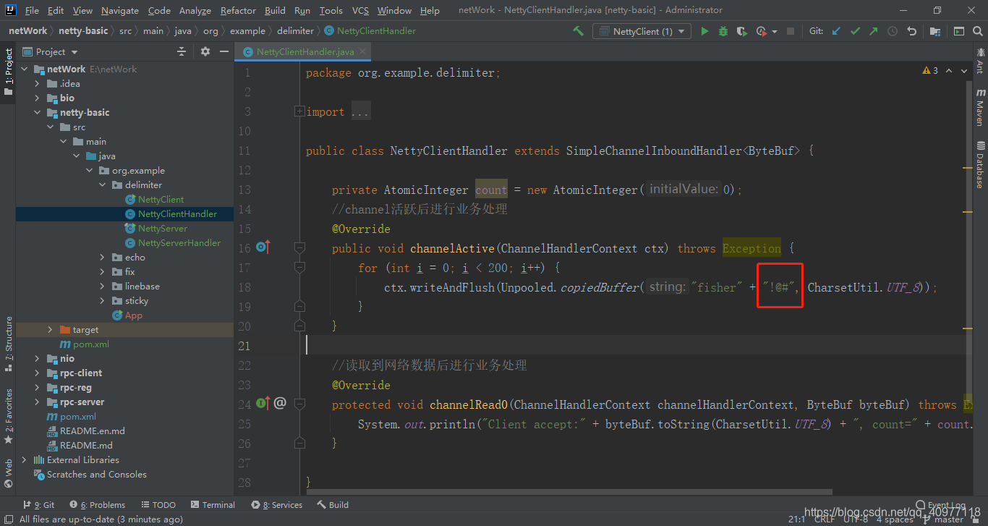Toggle the 9: Git tool window

click(38, 505)
